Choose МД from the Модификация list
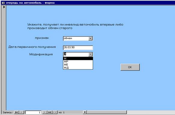 point(78,68)
